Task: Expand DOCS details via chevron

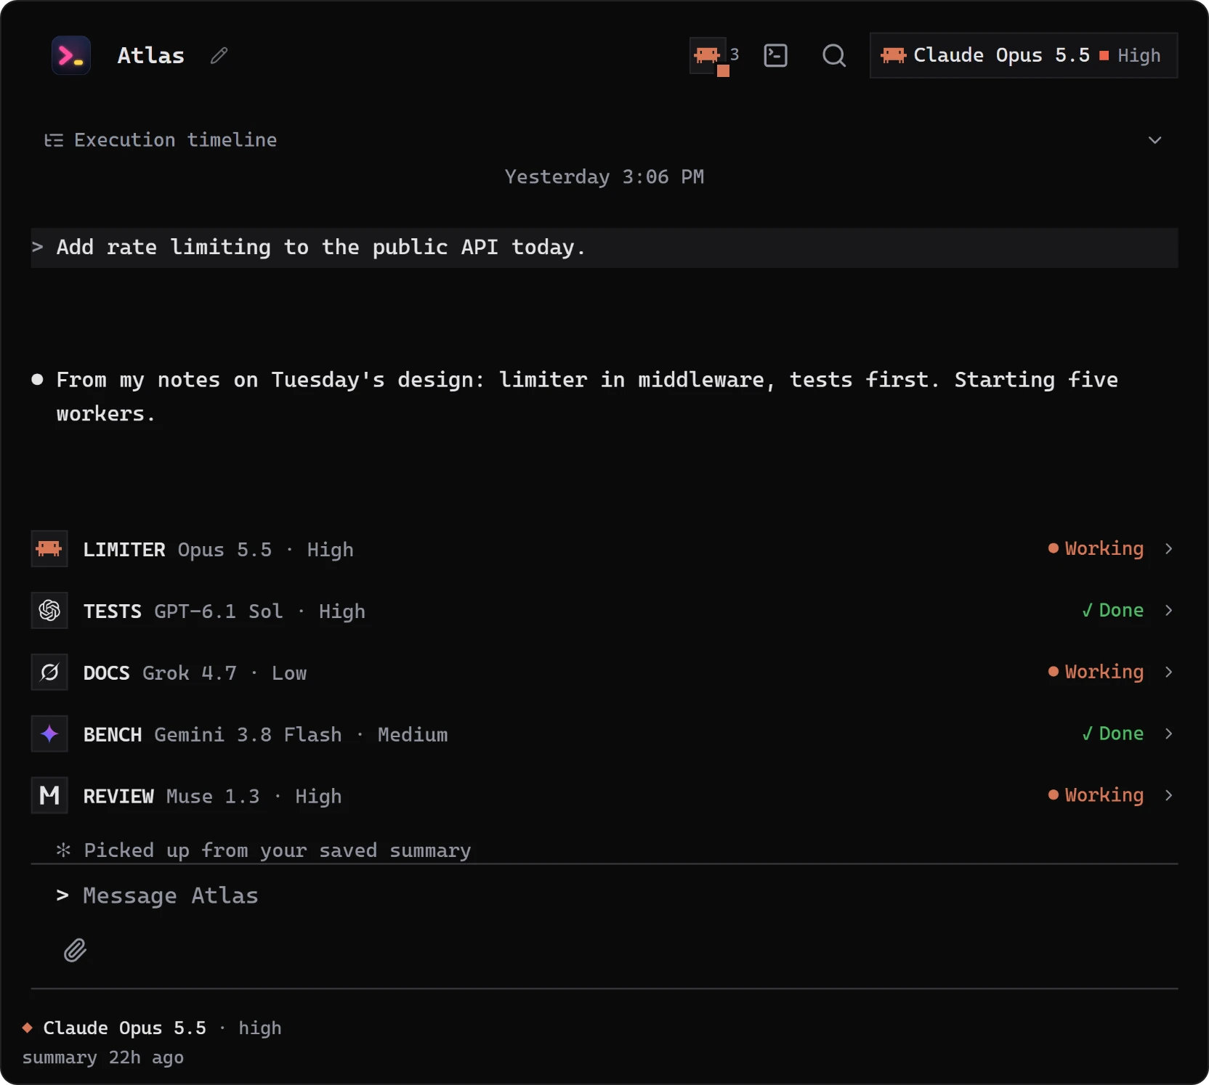Action: (1168, 672)
